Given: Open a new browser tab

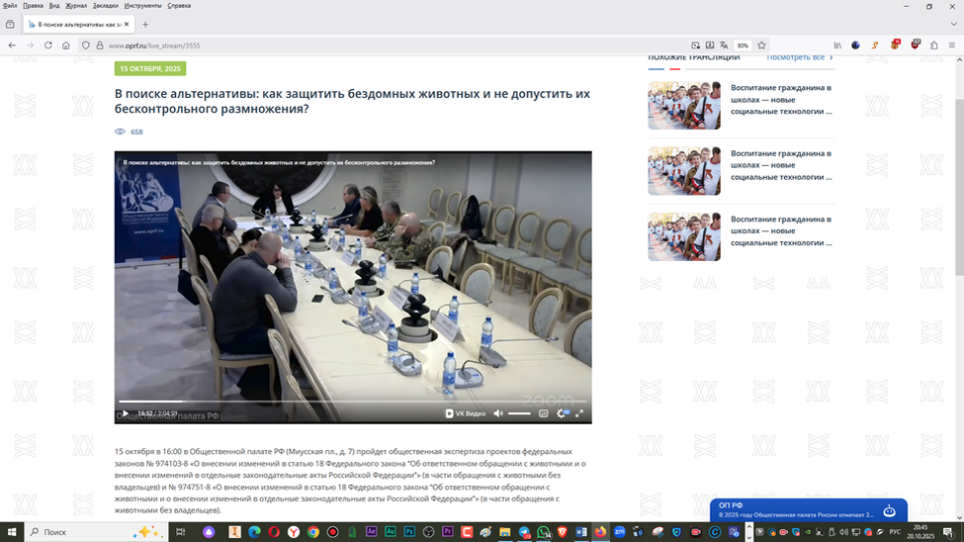Looking at the screenshot, I should [145, 25].
